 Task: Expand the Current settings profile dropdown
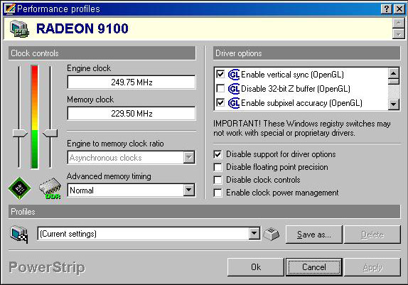pyautogui.click(x=254, y=233)
